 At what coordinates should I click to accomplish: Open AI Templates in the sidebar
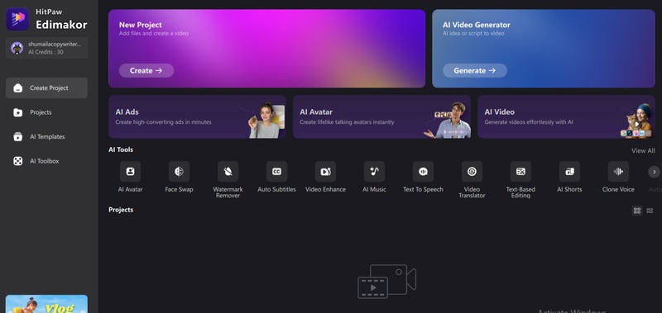pyautogui.click(x=46, y=137)
